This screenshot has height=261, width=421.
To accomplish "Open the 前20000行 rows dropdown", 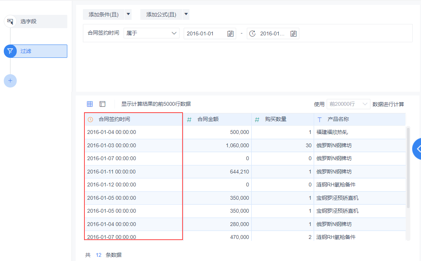I will click(x=348, y=104).
